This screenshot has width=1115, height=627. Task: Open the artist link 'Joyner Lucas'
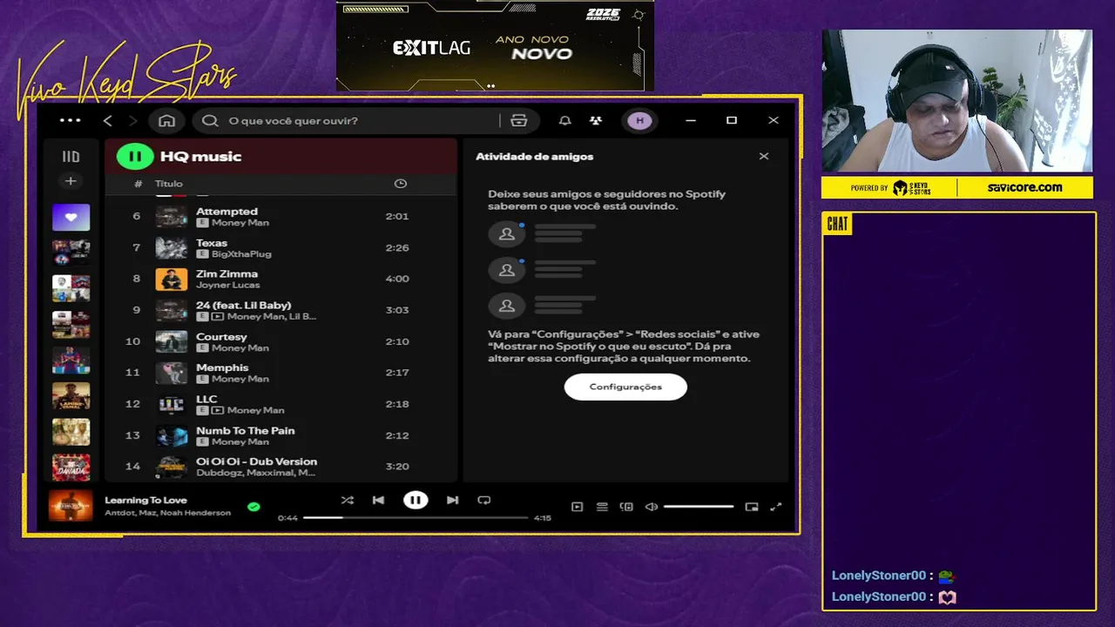coord(227,286)
